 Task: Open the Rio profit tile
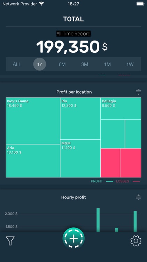[80, 118]
